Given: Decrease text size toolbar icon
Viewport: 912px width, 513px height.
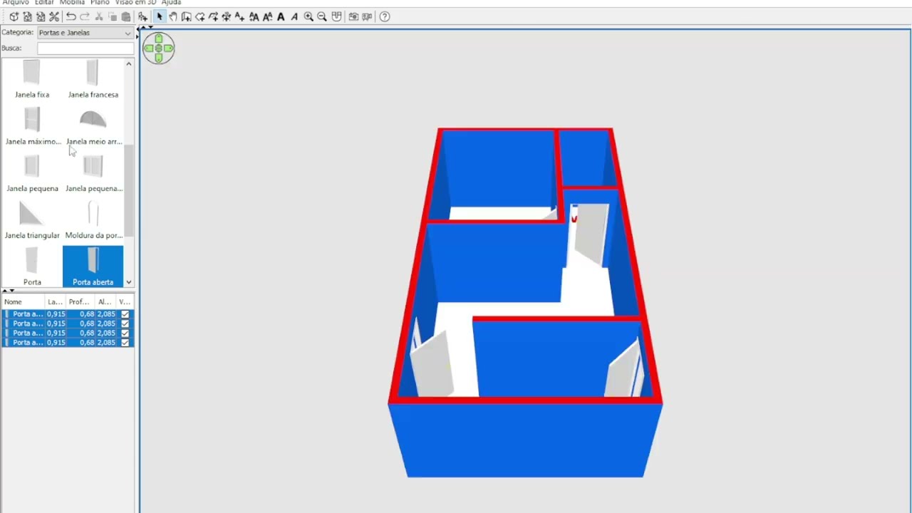Looking at the screenshot, I should pos(268,16).
